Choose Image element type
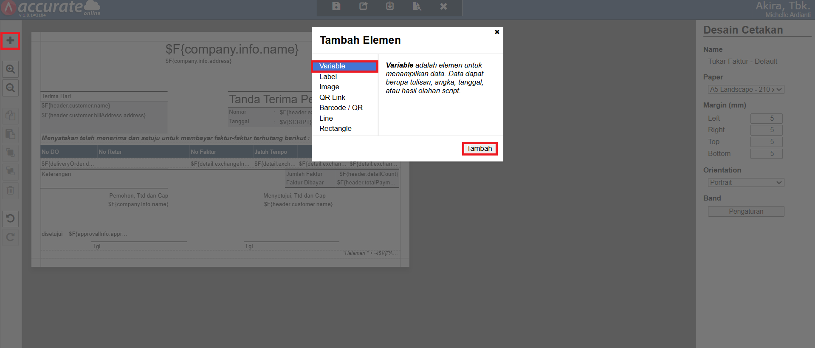 [x=329, y=87]
